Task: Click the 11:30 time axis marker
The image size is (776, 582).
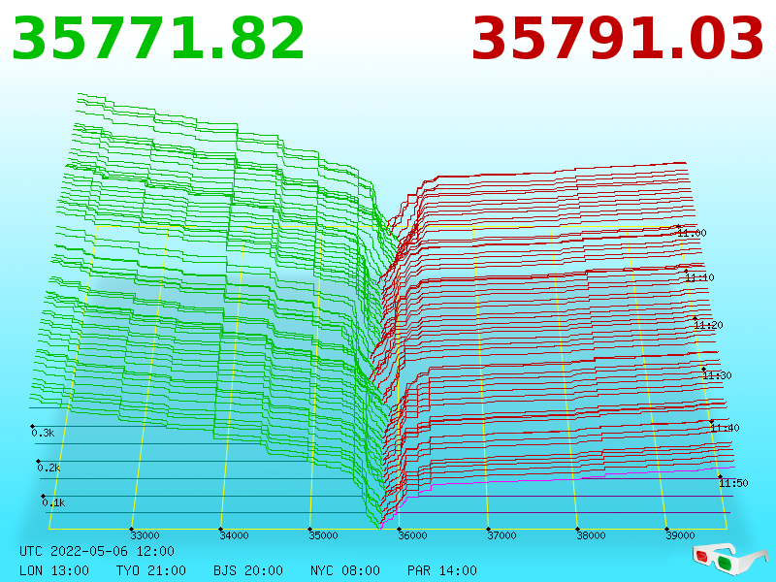Action: 717,375
